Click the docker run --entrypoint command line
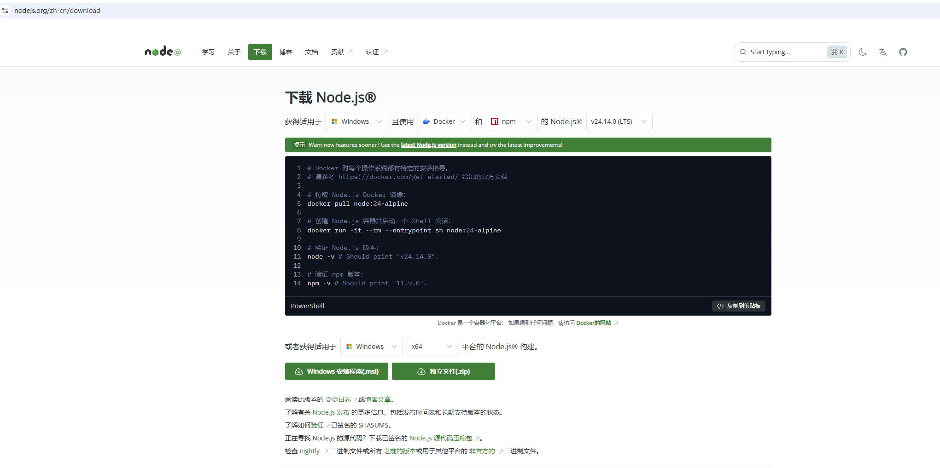Screen dimensions: 940x468 coord(404,230)
